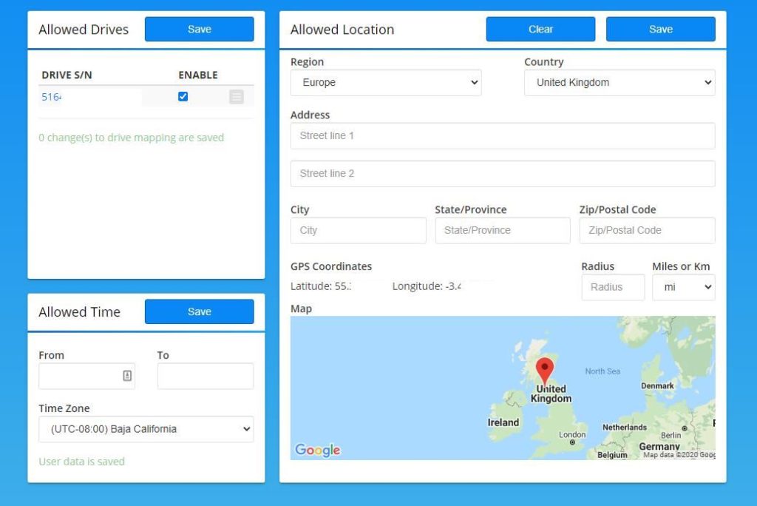The width and height of the screenshot is (757, 506).
Task: Click into the Street line 2 field
Action: pyautogui.click(x=503, y=174)
